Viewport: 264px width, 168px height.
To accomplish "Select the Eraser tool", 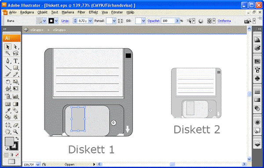I will click(x=15, y=125).
